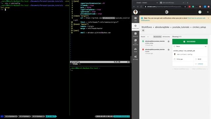Go to older workflow runs
This screenshot has width=211, height=119.
(200, 69)
